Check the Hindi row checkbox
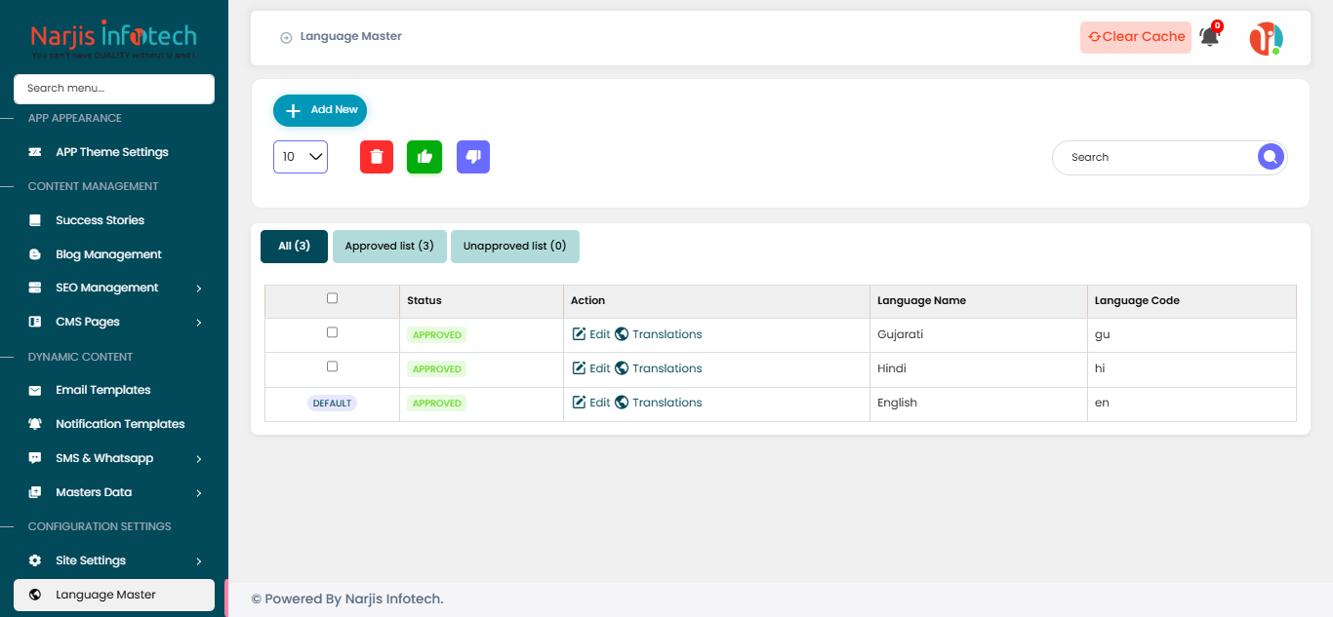 (332, 366)
